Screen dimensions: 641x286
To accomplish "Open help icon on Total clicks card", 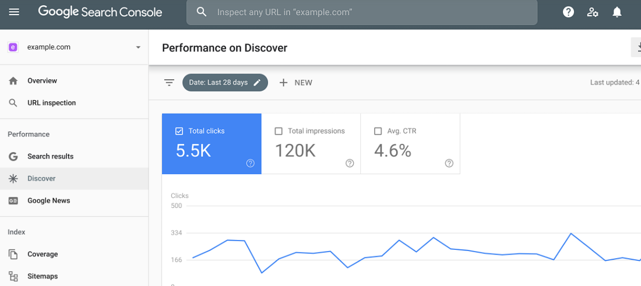I will pos(251,164).
